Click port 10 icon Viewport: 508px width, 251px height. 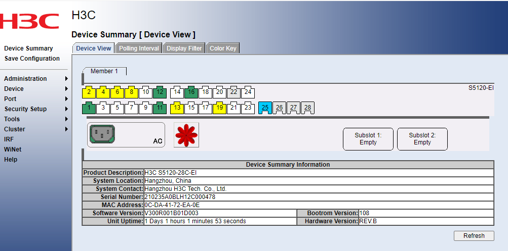146,92
